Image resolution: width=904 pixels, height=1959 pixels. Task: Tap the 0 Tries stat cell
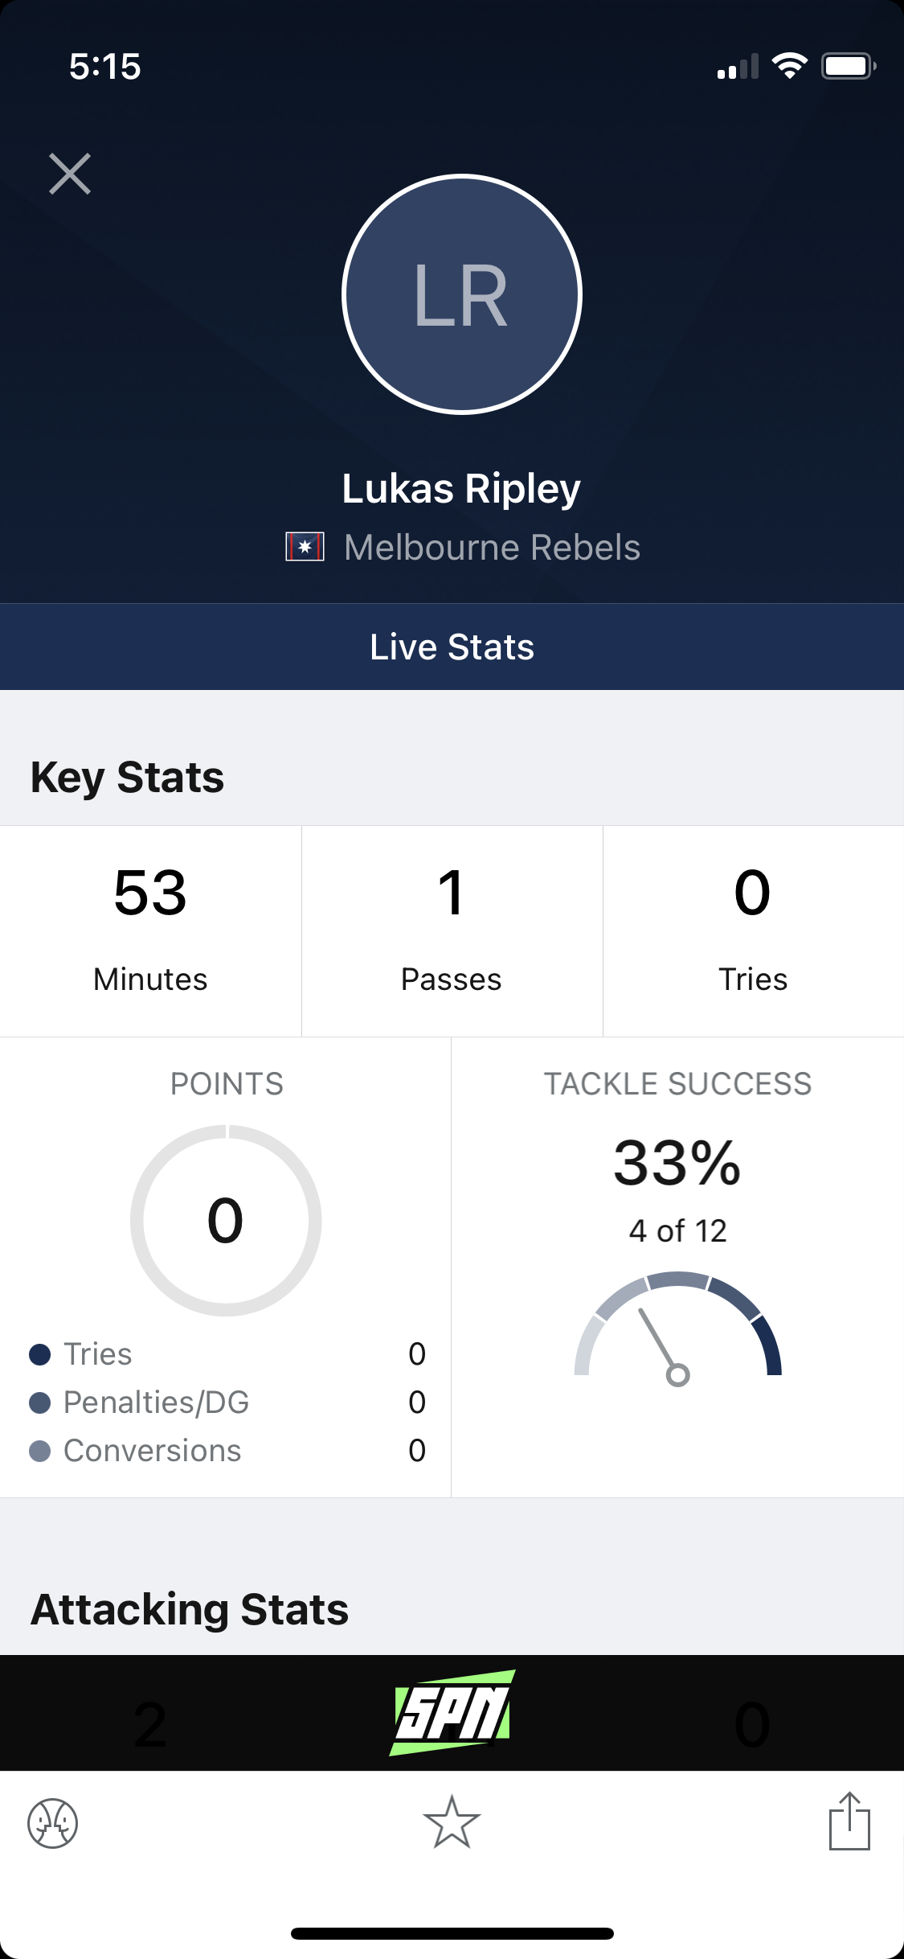point(753,931)
